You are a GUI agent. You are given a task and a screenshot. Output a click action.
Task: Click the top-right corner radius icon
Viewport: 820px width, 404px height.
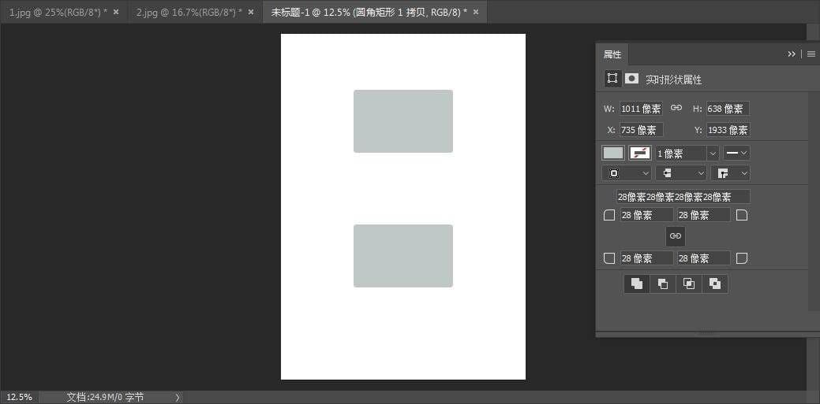click(x=742, y=215)
